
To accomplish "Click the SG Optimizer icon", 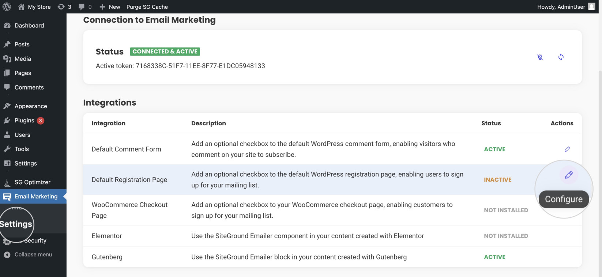I will [7, 182].
